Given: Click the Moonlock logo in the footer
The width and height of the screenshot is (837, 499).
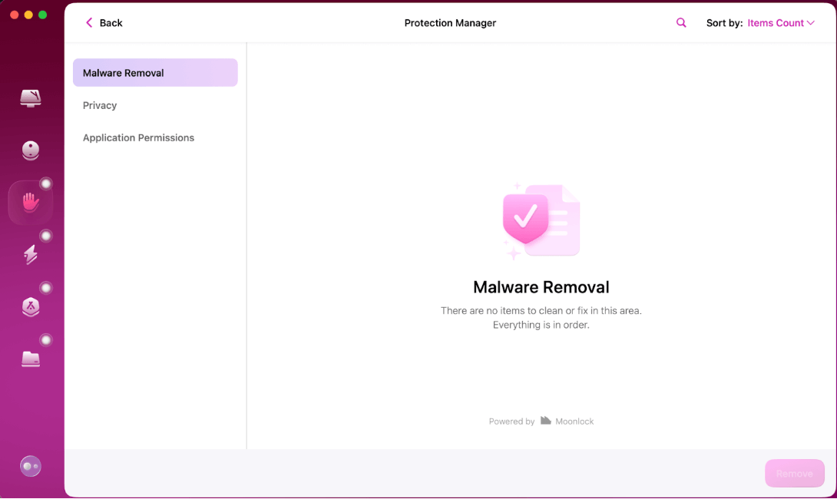Looking at the screenshot, I should (544, 420).
